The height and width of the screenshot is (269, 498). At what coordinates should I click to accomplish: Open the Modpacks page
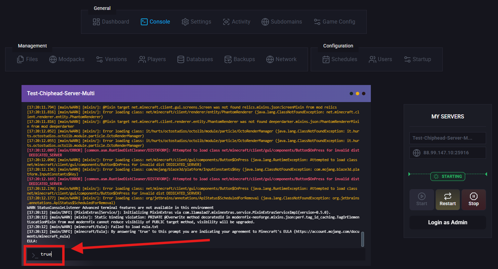(67, 59)
